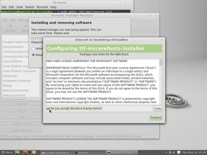Open the Synaptic File menu
Viewport: 207px width, 155px height.
(5, 20)
